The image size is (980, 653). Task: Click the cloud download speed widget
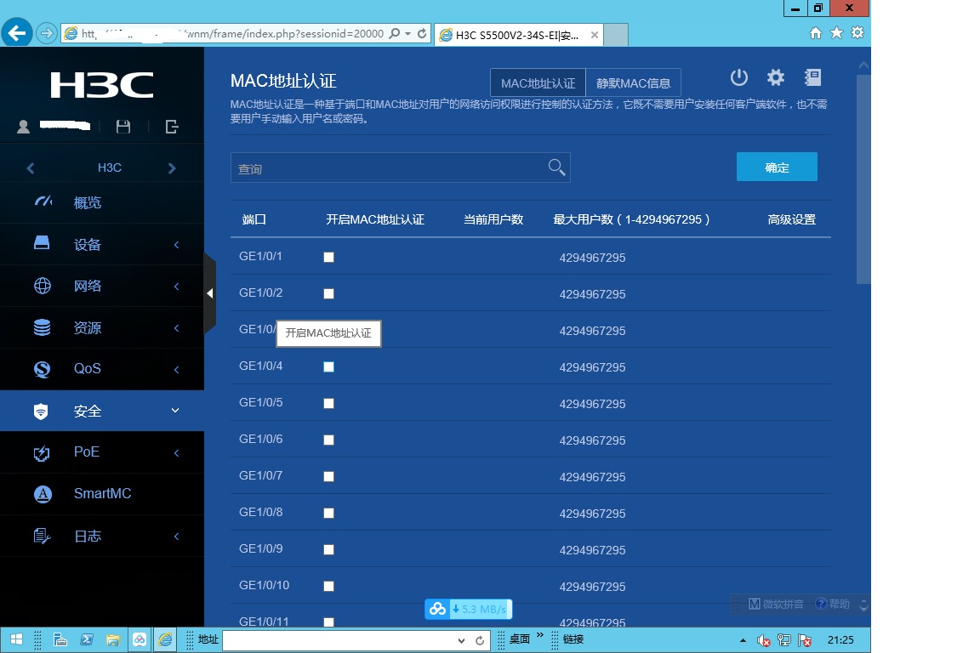468,609
